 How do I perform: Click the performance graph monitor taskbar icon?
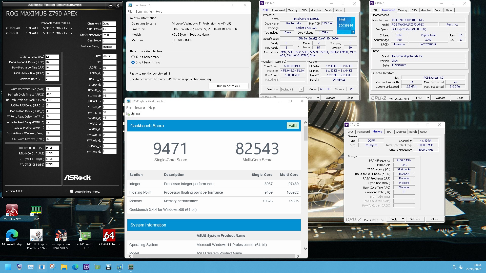[x=30, y=267]
